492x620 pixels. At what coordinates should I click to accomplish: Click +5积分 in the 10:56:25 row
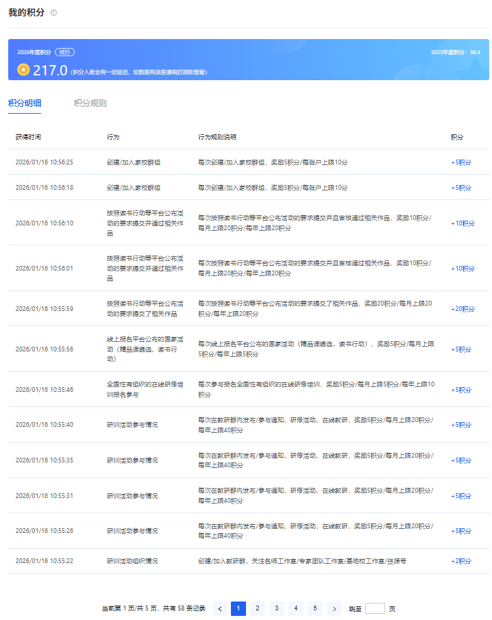[x=460, y=162]
